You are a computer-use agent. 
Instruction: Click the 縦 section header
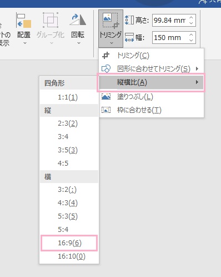click(x=69, y=111)
